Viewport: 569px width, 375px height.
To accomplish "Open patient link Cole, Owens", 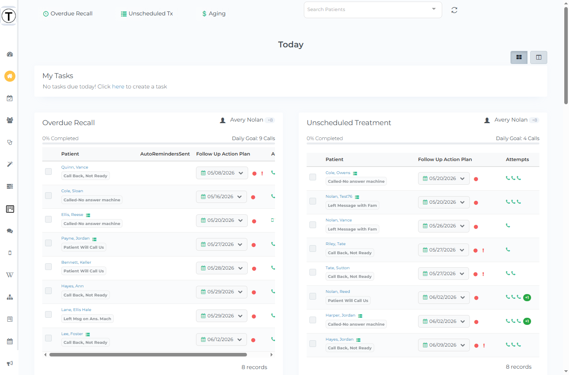I will (338, 173).
